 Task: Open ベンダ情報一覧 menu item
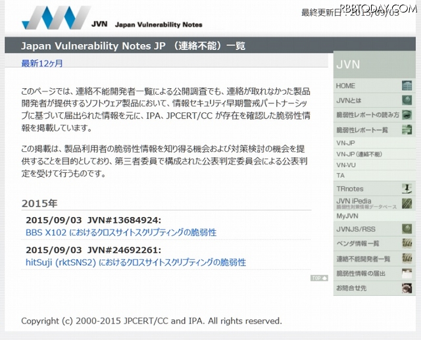(x=374, y=244)
